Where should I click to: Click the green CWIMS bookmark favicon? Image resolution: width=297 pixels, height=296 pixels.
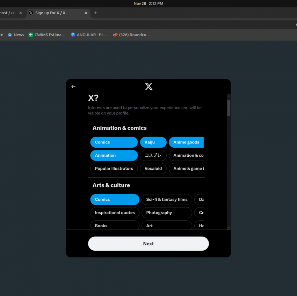click(30, 35)
